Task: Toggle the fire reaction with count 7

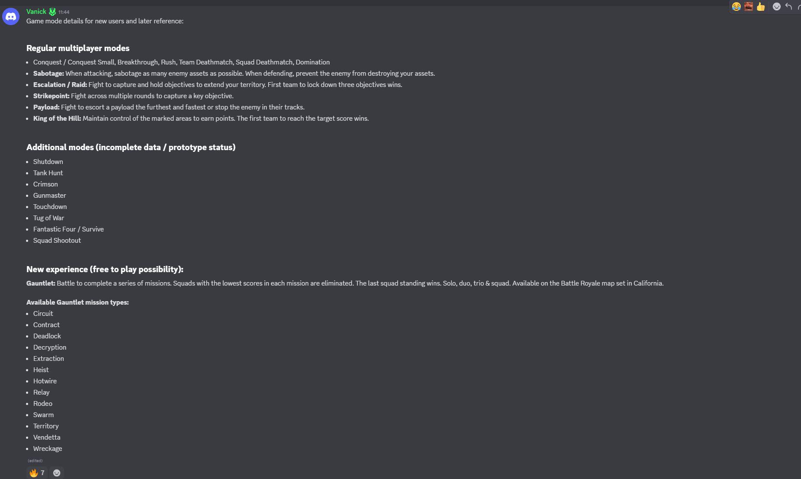Action: coord(37,473)
